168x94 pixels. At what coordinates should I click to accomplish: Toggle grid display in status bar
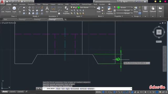coord(103,92)
